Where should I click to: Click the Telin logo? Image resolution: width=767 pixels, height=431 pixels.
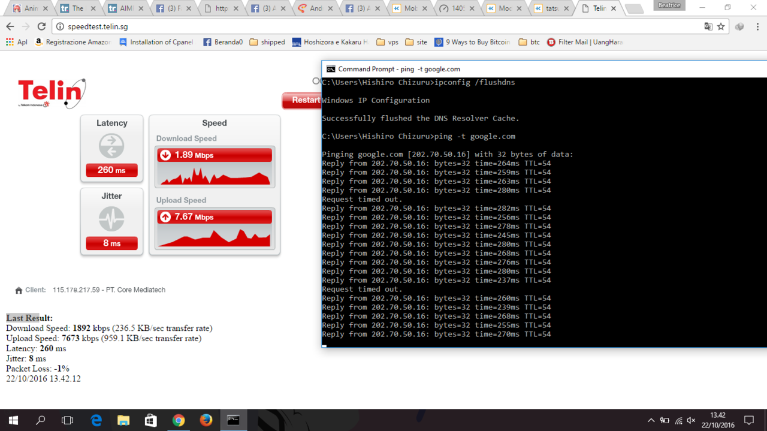(52, 94)
